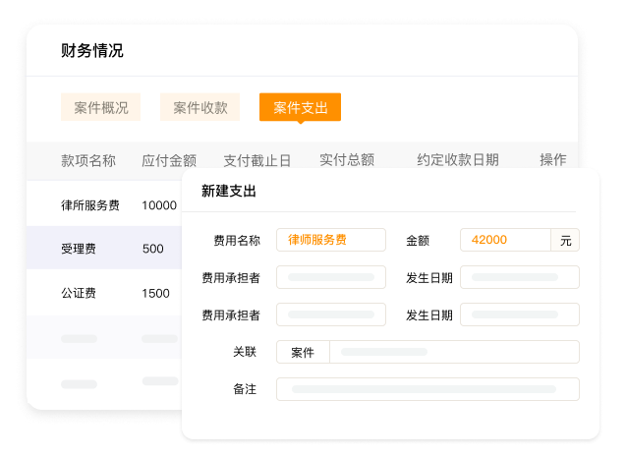The width and height of the screenshot is (627, 457).
Task: Open the second 发生日期 date field
Action: pyautogui.click(x=520, y=314)
